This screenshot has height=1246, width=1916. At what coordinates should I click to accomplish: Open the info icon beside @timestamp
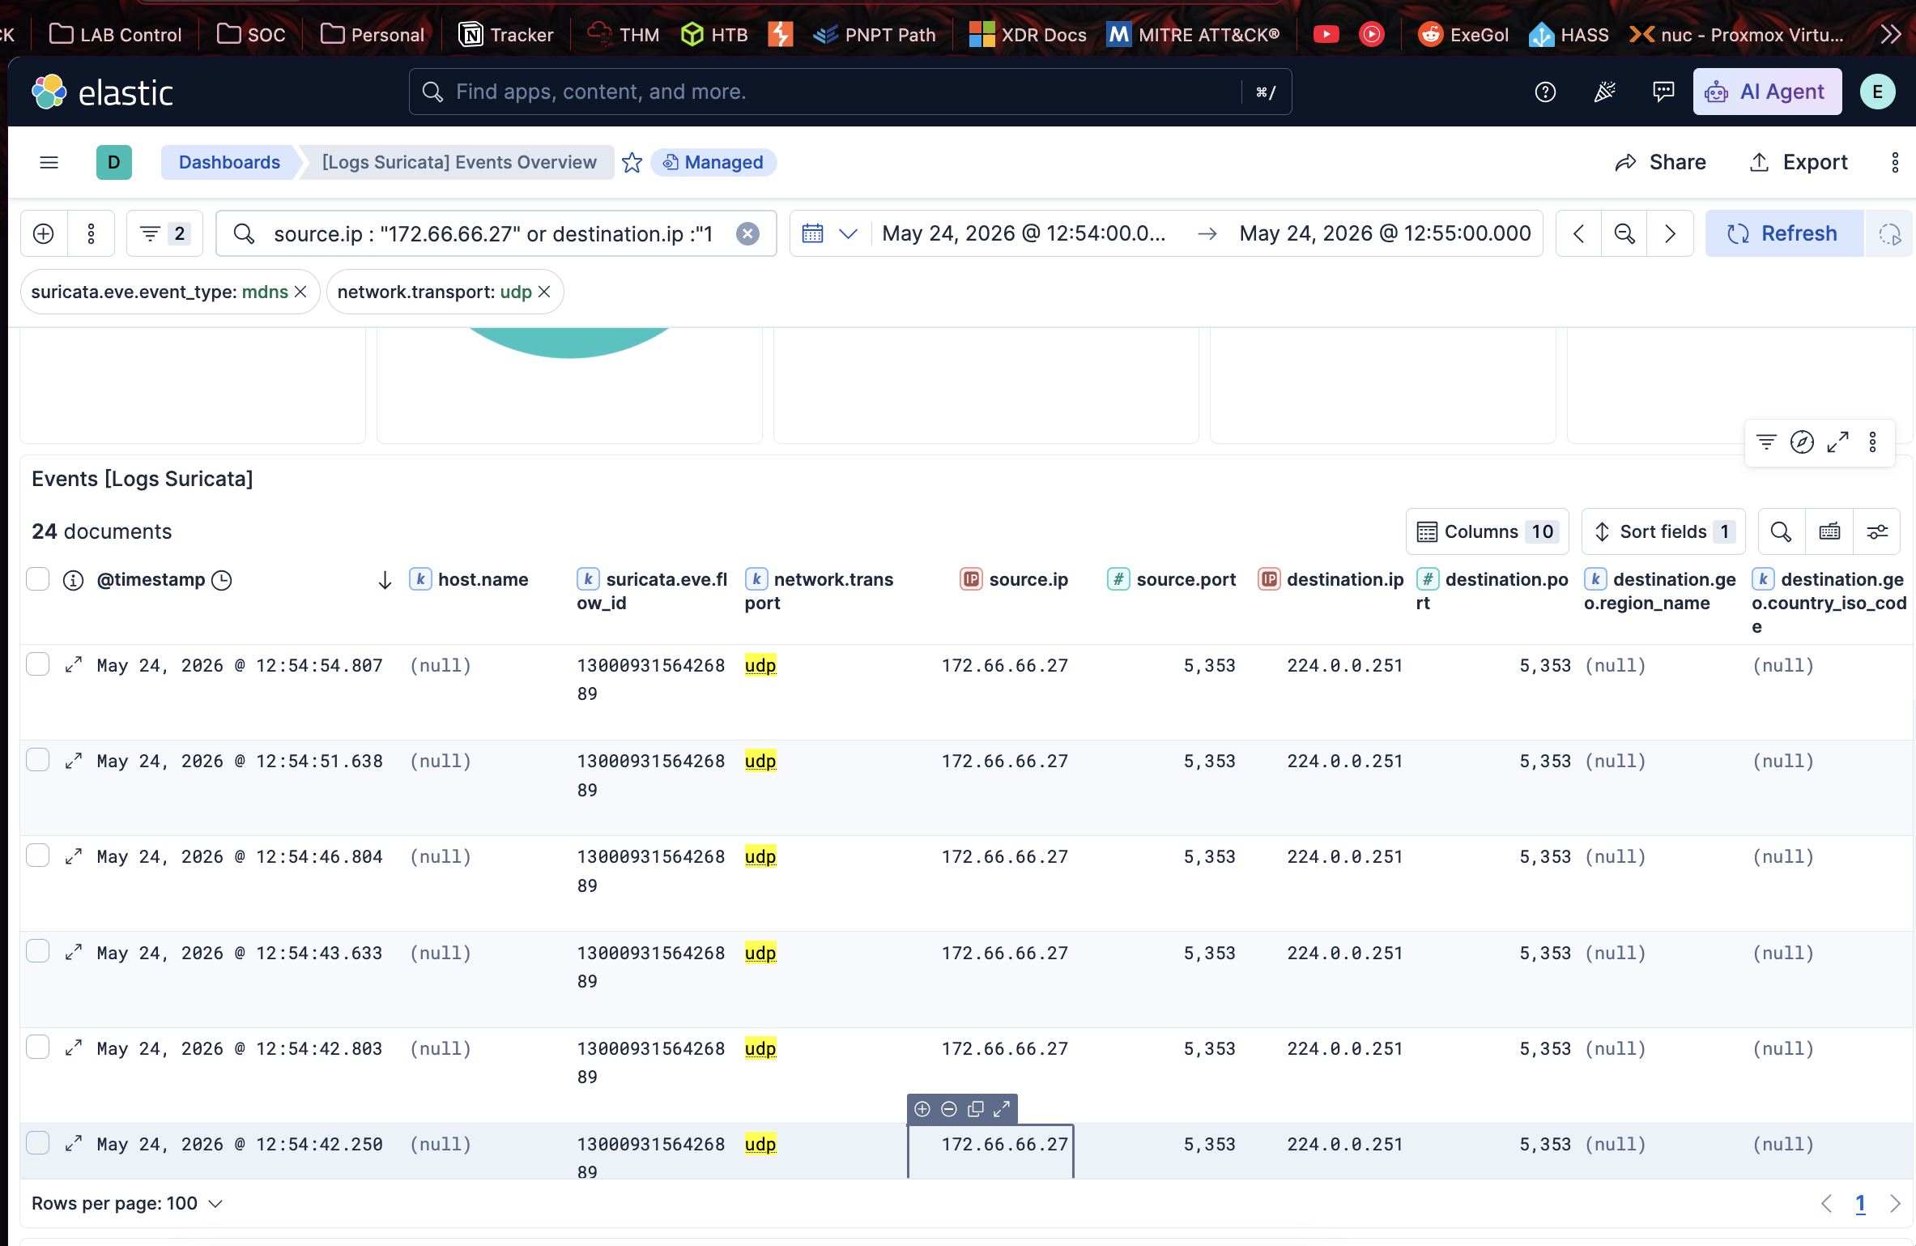[x=73, y=580]
